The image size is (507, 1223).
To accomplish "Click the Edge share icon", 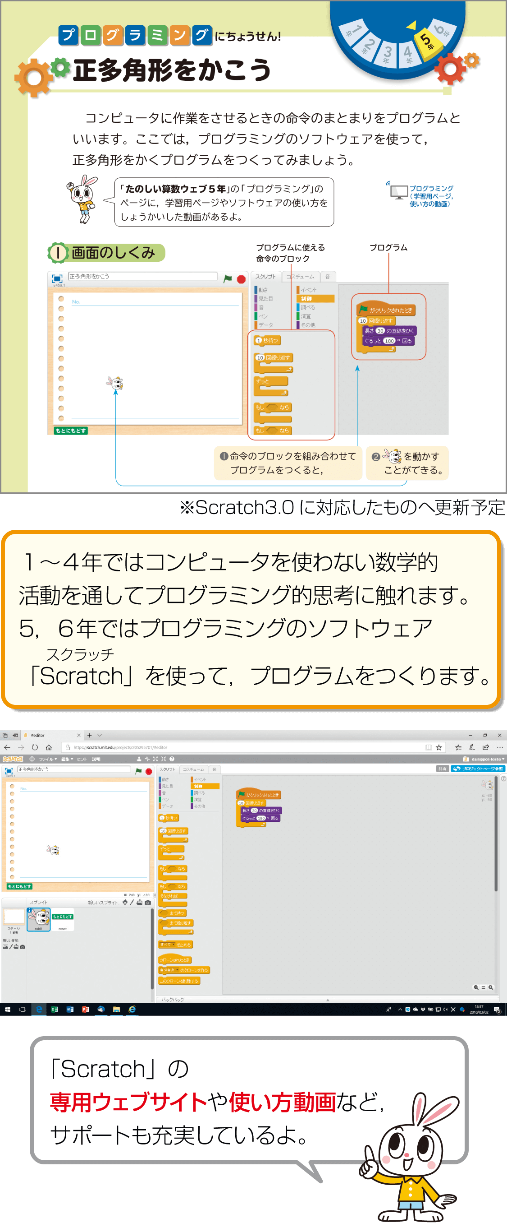I will click(486, 747).
